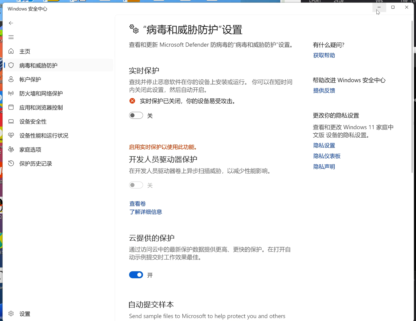Open the 隐私设置 link
This screenshot has width=416, height=321.
[324, 146]
